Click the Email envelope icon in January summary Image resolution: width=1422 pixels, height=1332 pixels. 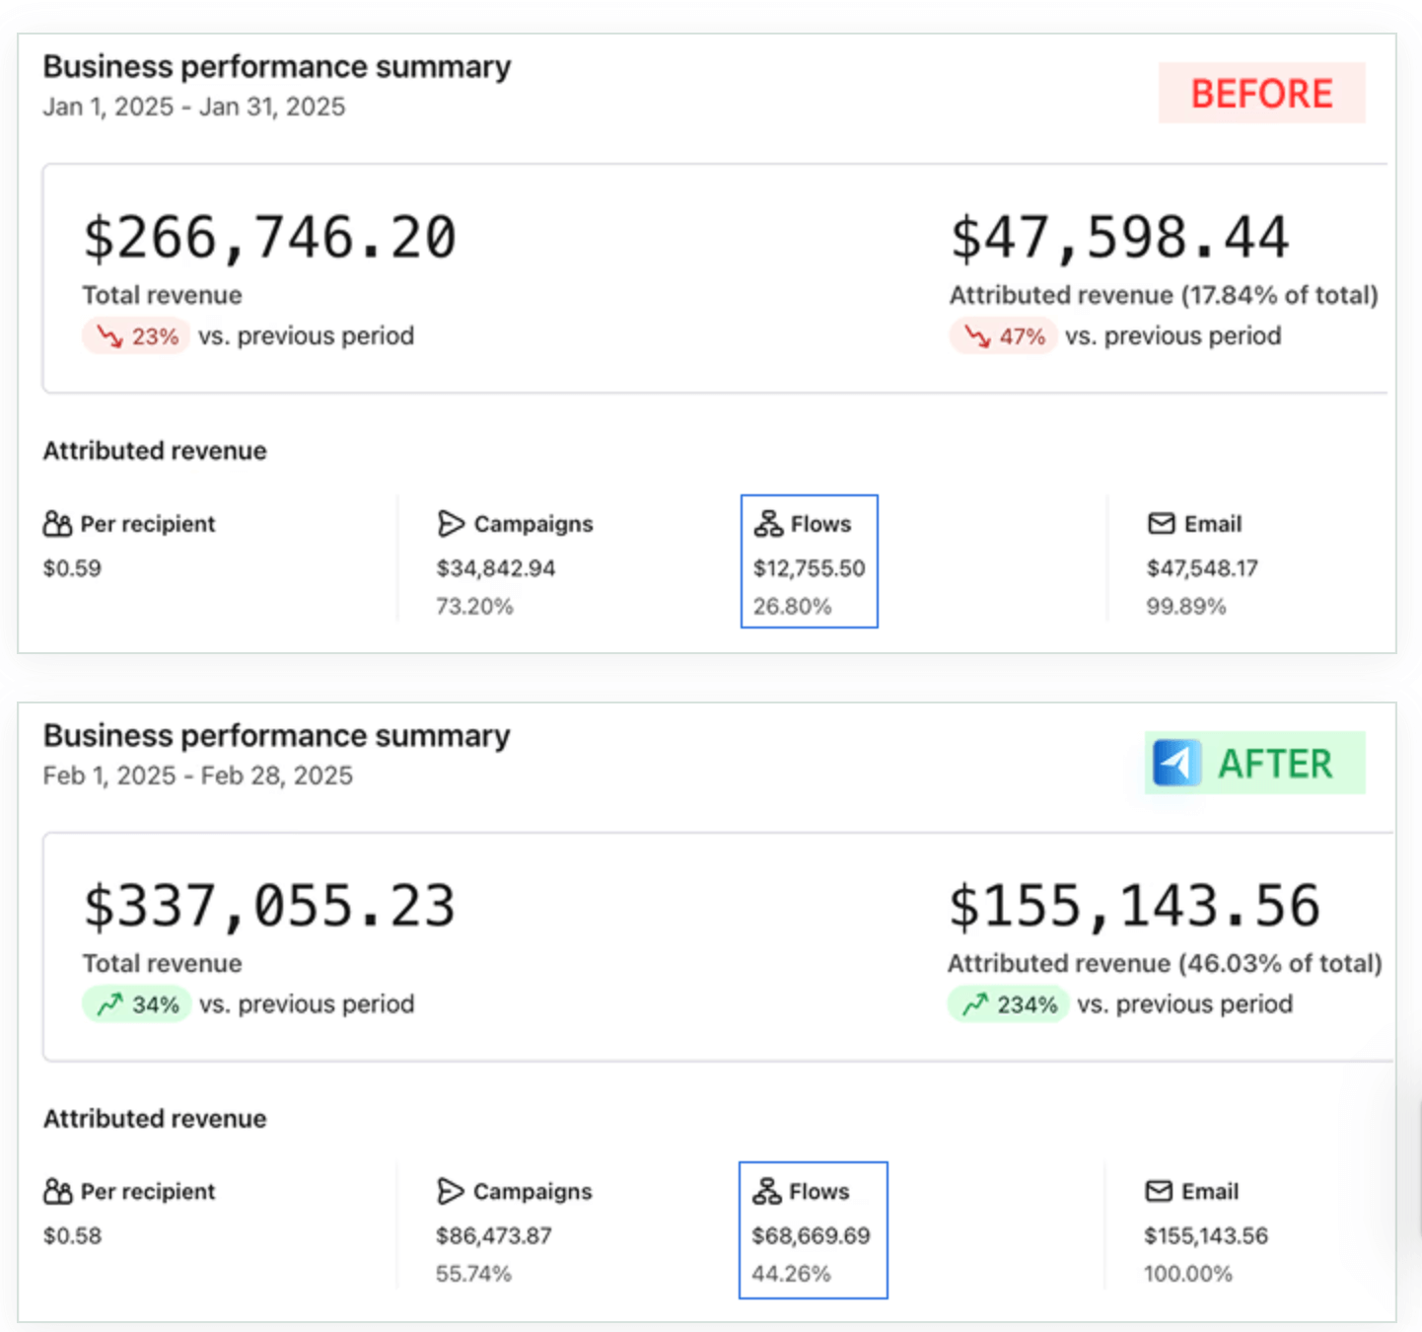1162,524
